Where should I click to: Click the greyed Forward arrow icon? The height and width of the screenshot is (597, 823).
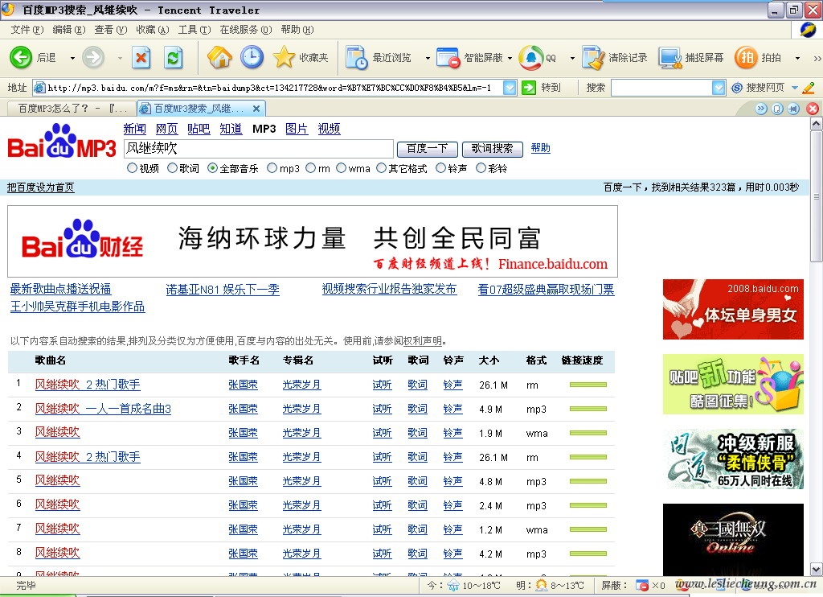click(x=93, y=57)
